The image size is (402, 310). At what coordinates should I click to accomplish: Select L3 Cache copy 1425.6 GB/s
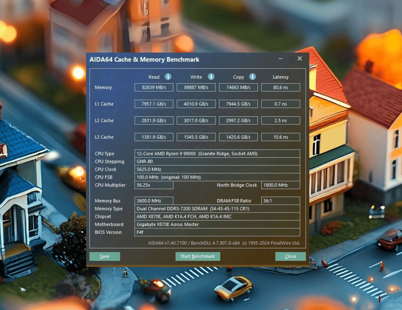tap(238, 137)
